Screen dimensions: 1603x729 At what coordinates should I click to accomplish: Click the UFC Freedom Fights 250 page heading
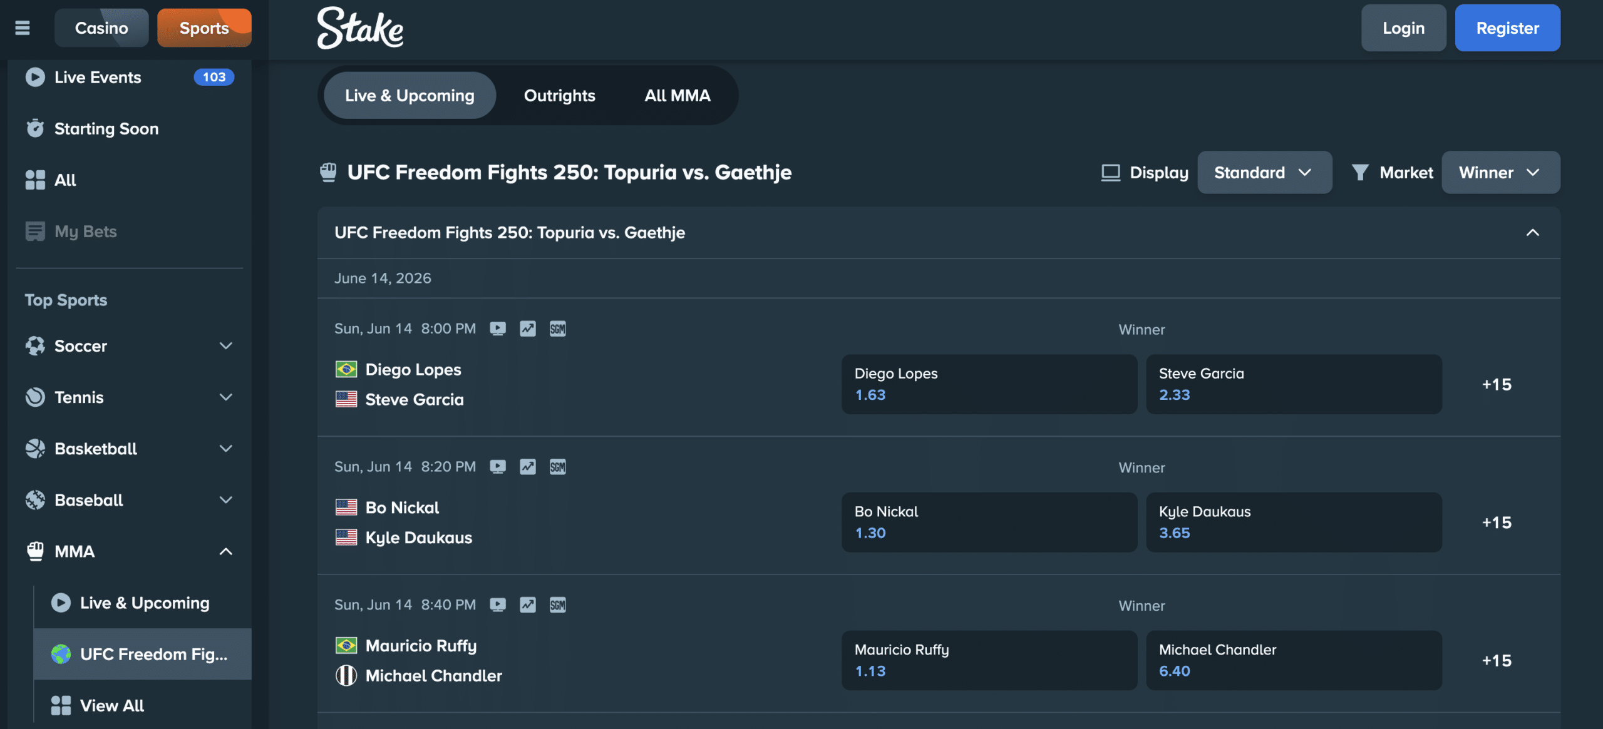(x=569, y=172)
